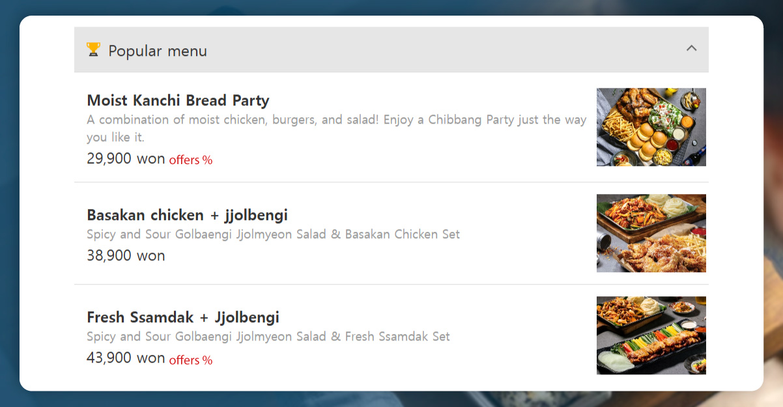
Task: Click the 29,900 won price text
Action: click(x=125, y=158)
